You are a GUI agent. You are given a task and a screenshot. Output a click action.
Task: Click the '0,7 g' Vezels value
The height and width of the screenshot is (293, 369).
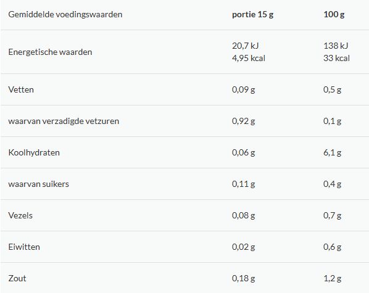333,215
